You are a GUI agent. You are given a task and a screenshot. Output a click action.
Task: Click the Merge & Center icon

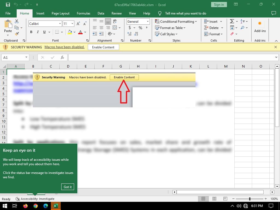pyautogui.click(x=115, y=28)
